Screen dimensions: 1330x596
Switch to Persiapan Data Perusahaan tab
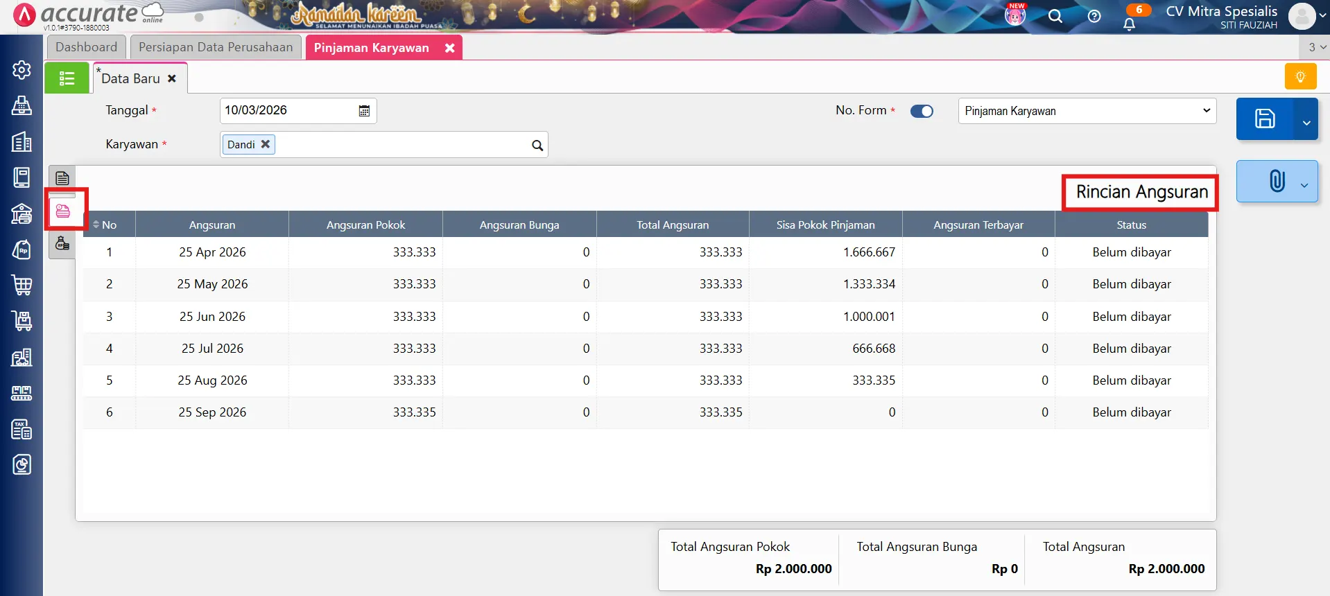coord(216,47)
